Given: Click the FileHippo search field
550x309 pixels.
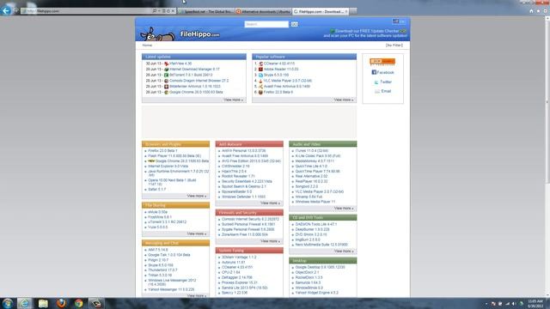Looking at the screenshot, I should click(x=266, y=24).
